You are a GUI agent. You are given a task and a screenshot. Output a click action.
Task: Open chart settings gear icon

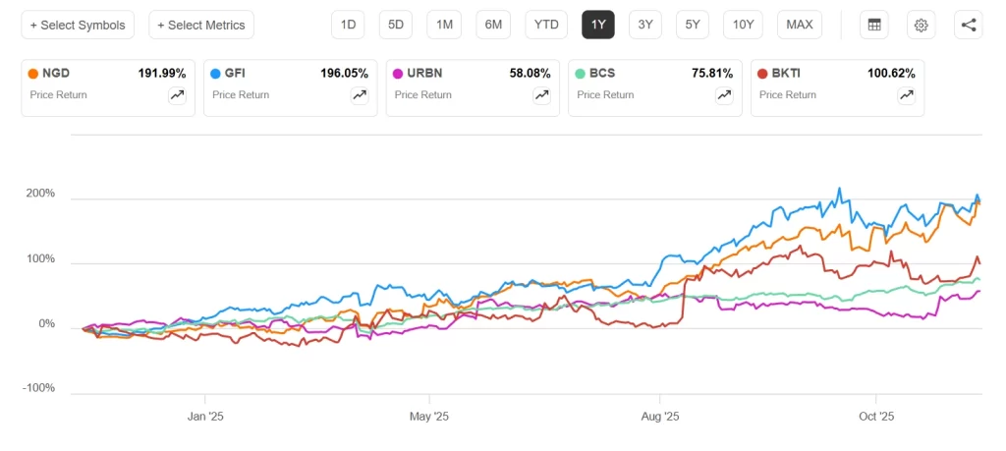tap(921, 25)
